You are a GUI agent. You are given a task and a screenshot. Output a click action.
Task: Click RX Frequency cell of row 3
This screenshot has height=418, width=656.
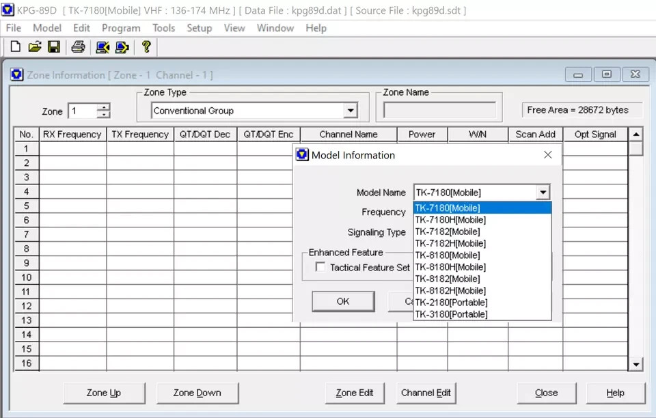tap(72, 177)
